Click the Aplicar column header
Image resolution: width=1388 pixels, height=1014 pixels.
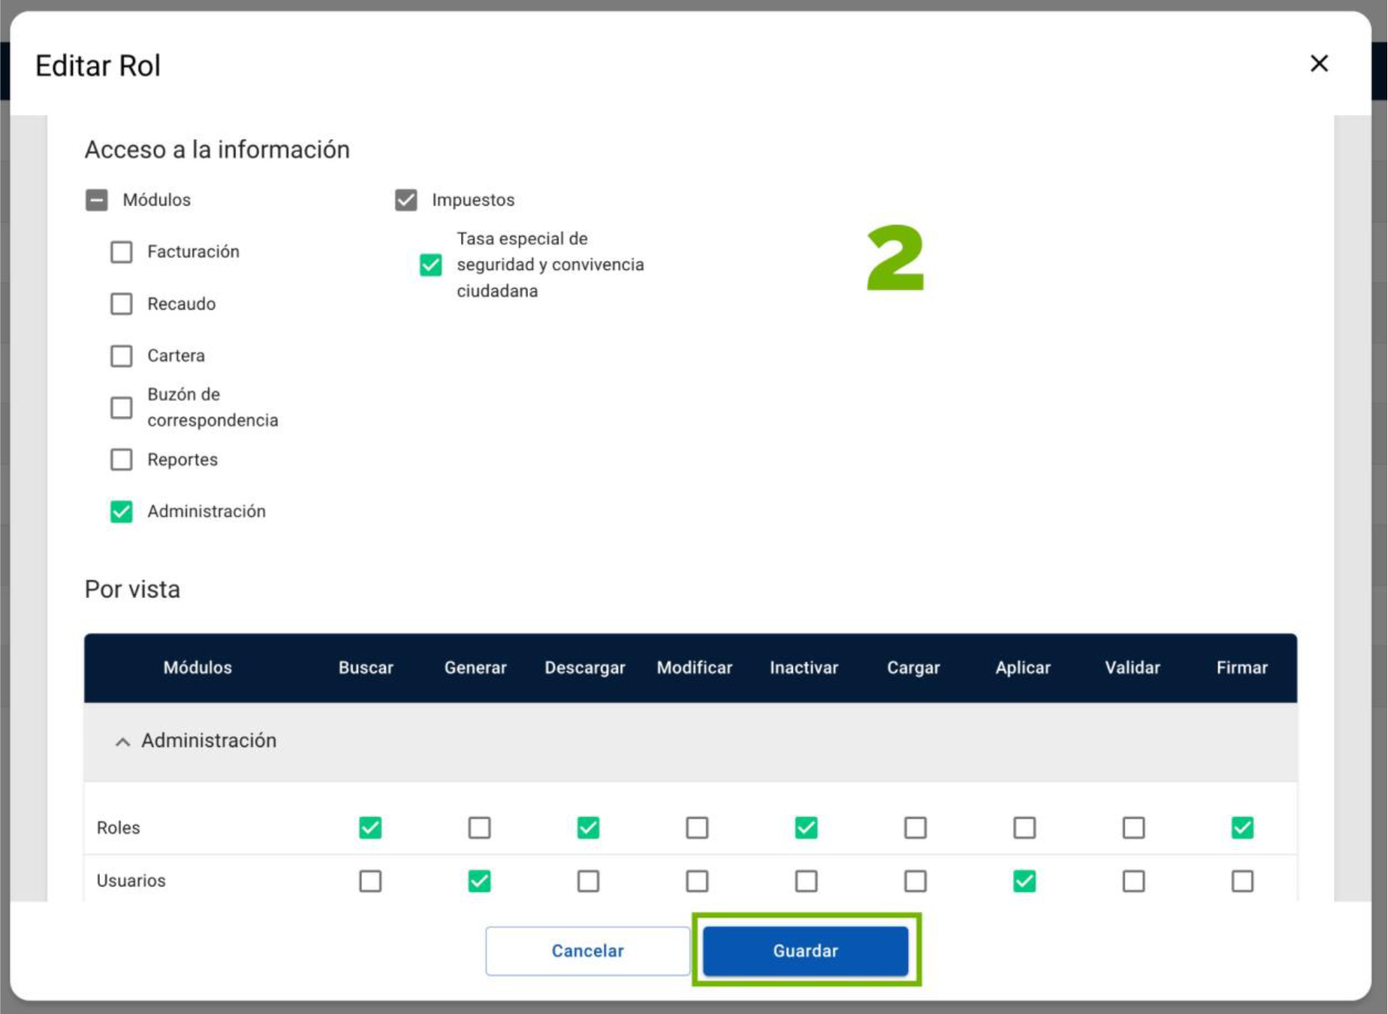pyautogui.click(x=1023, y=667)
